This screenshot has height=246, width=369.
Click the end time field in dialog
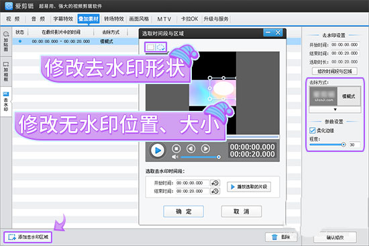click(193, 191)
